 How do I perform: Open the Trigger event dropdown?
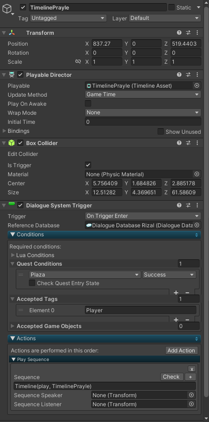[x=143, y=216]
